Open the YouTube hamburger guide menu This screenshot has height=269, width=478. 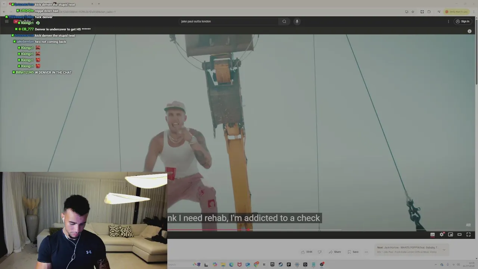click(x=6, y=21)
